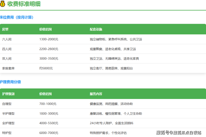Click the 服务内容 column header
206x137 pixels.
[x=96, y=94]
